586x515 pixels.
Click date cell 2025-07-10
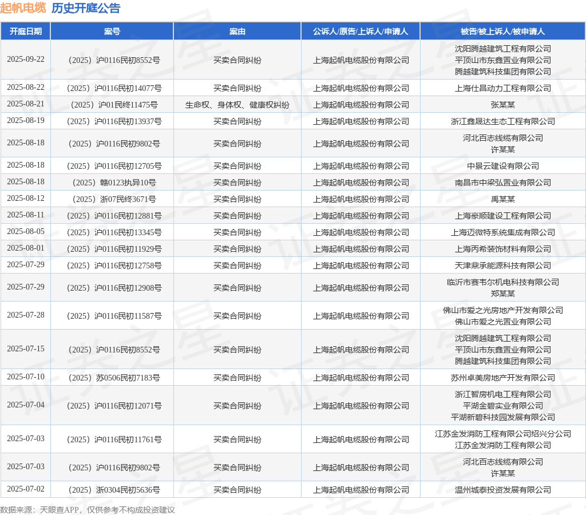point(25,377)
